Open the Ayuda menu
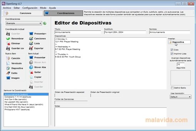 52,8
